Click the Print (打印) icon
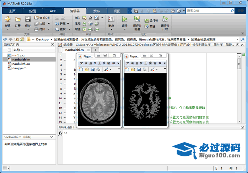This screenshot has width=248, height=173. (x=36, y=29)
